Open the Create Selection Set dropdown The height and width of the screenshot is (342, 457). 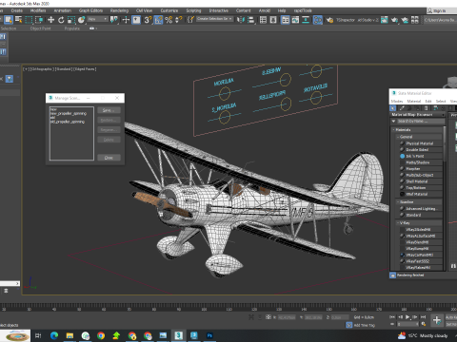pos(215,19)
